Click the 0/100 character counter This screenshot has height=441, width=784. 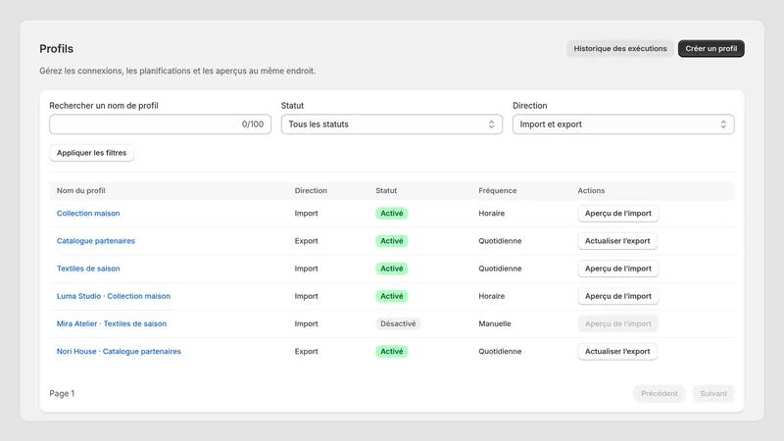tap(253, 124)
